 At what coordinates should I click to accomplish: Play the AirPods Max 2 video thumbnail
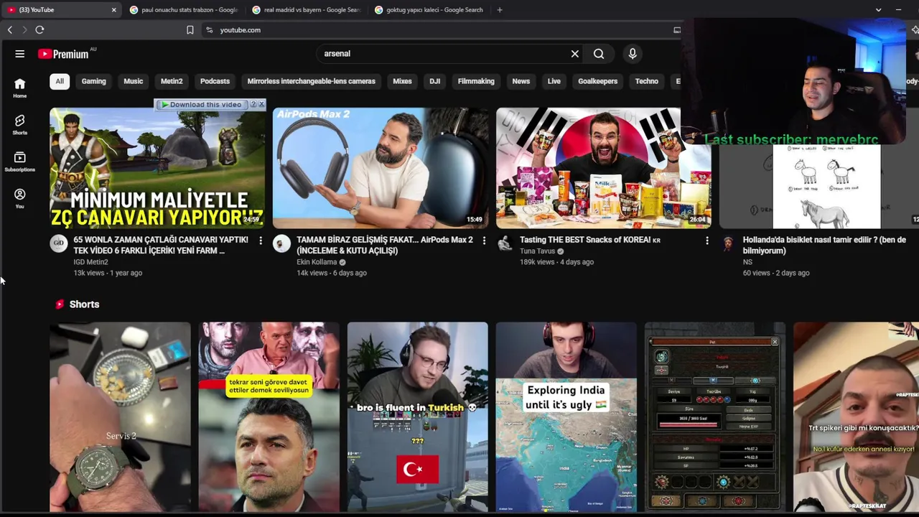click(381, 168)
